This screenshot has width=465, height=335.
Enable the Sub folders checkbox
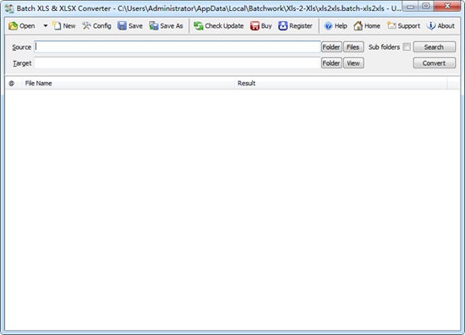tap(407, 47)
